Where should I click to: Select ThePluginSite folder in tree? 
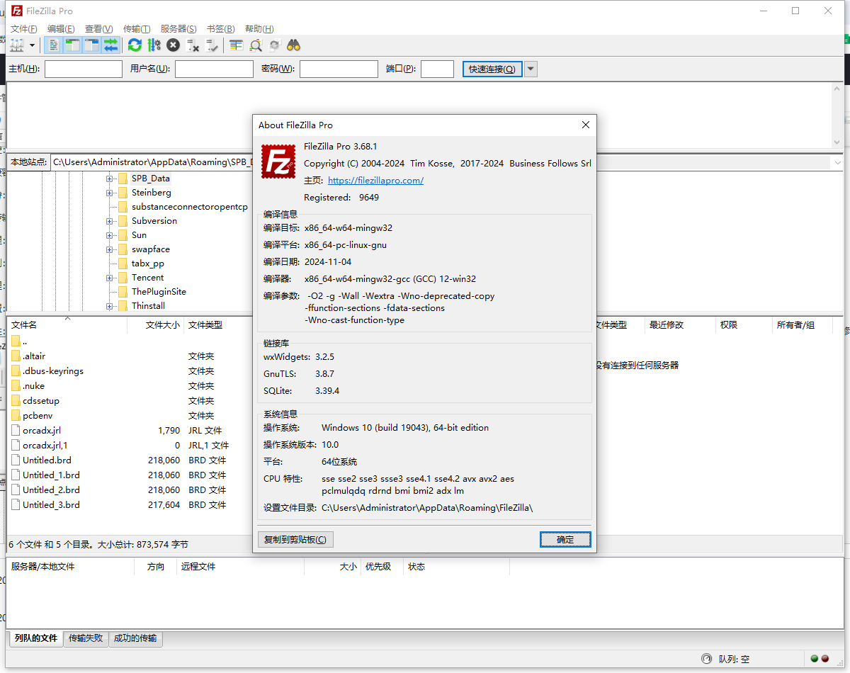coord(159,292)
